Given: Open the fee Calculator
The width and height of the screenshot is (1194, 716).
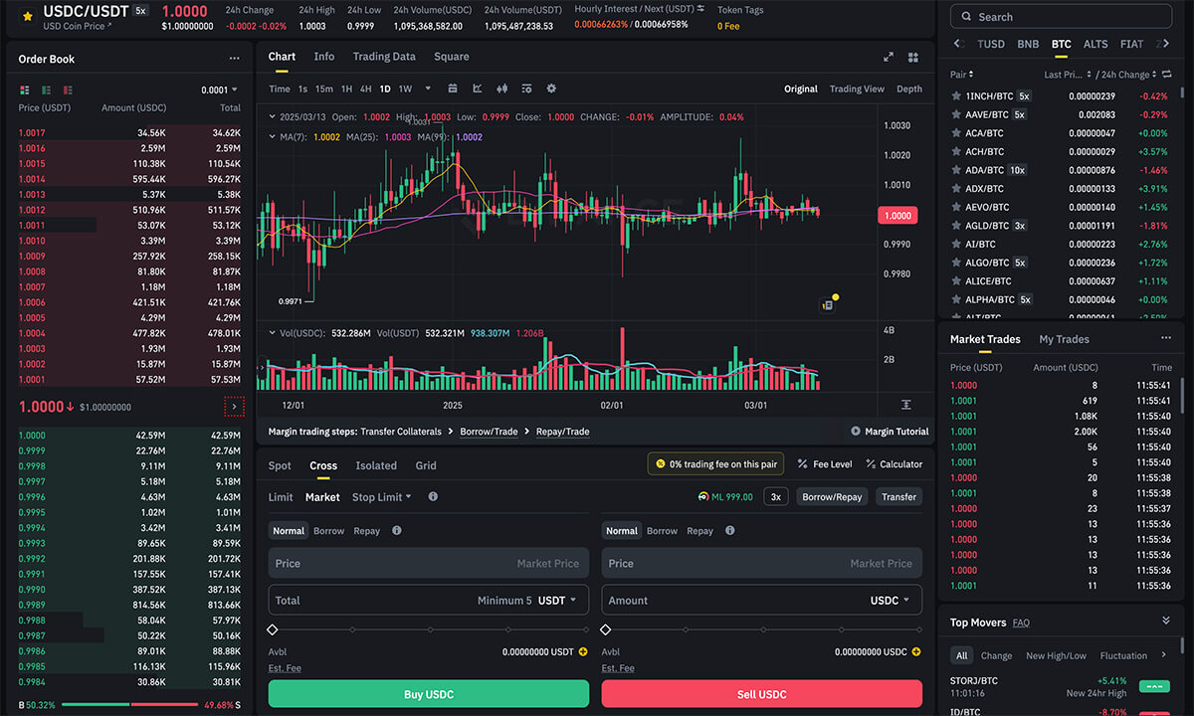Looking at the screenshot, I should click(894, 464).
